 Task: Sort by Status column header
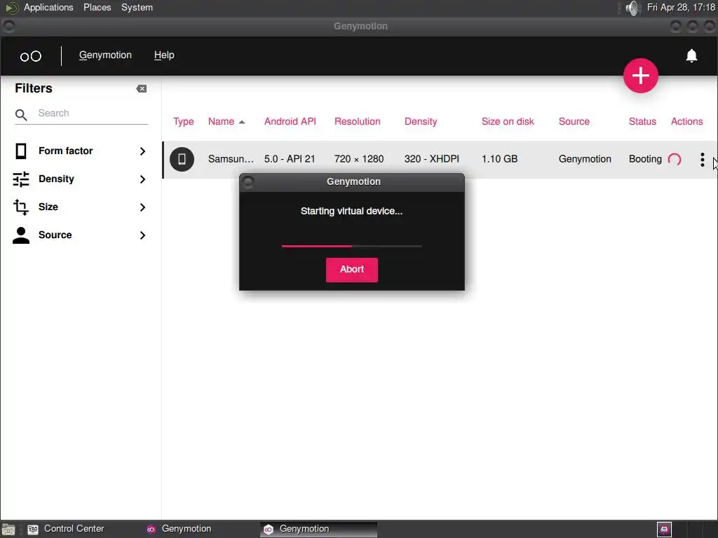click(642, 121)
